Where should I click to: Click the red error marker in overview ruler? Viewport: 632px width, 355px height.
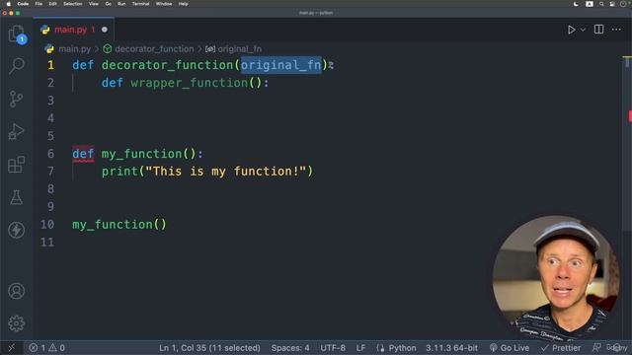point(630,116)
